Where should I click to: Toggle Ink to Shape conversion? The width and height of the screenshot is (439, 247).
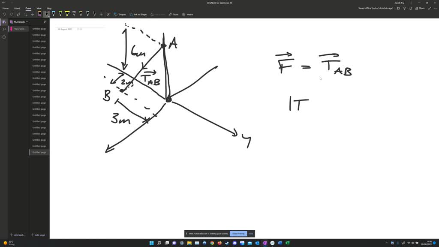click(139, 14)
